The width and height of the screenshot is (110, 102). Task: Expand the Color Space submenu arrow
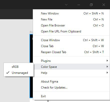tap(107, 67)
